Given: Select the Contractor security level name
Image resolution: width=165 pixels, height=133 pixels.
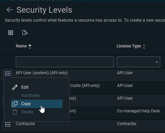Looking at the screenshot, I should click(x=25, y=124).
